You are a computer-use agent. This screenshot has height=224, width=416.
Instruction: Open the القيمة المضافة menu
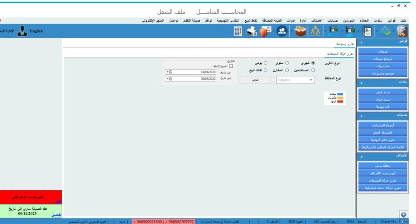coord(272,20)
